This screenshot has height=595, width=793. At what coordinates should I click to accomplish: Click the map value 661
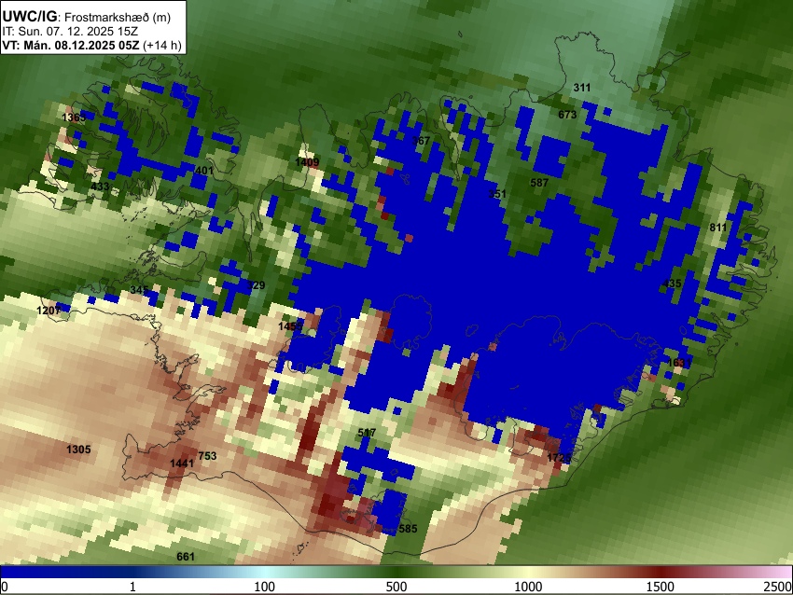click(x=186, y=557)
